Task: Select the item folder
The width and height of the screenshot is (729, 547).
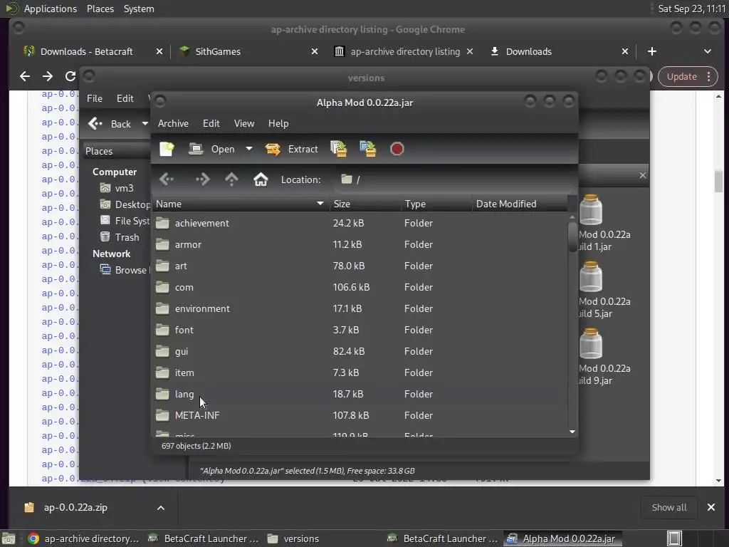Action: click(x=360, y=373)
